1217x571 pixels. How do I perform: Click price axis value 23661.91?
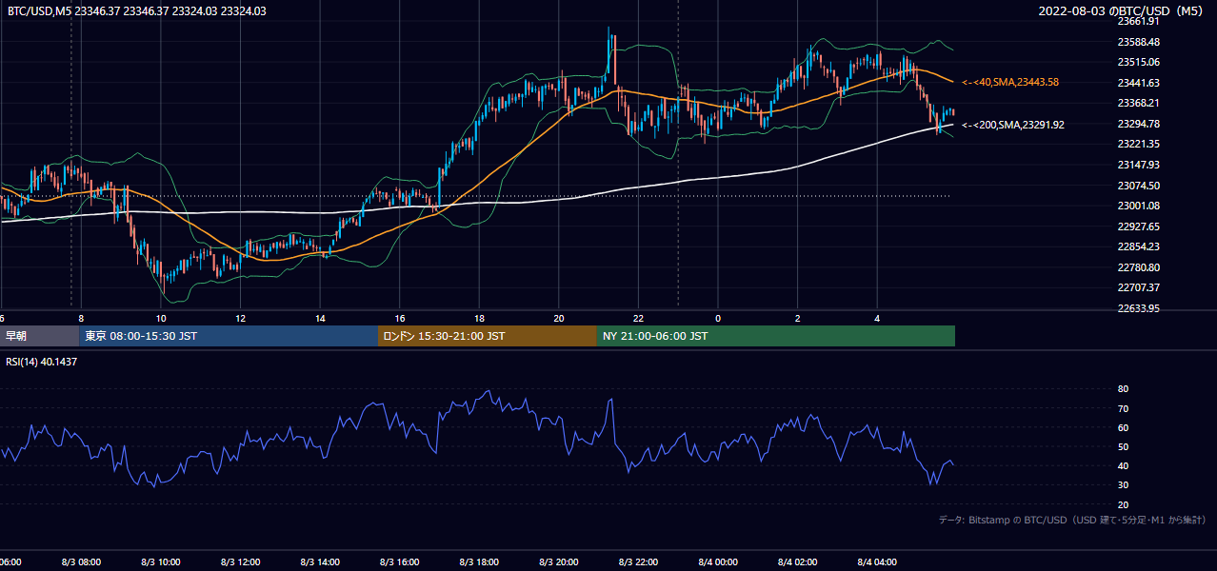tap(1138, 21)
